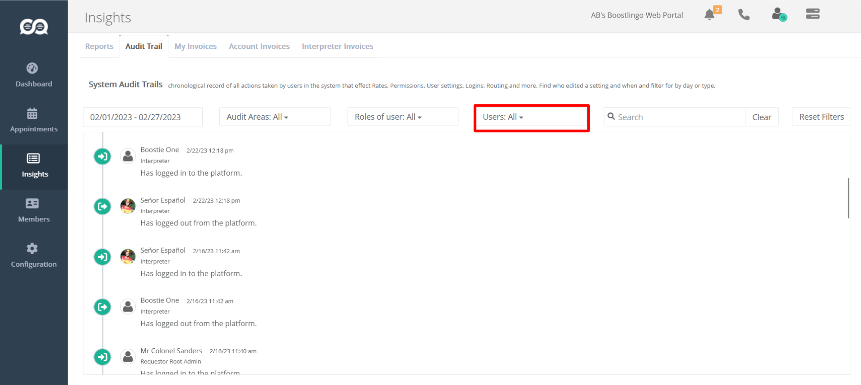Click Boostie One avatar on 2/22/23 entry
This screenshot has height=385, width=861.
pyautogui.click(x=128, y=156)
